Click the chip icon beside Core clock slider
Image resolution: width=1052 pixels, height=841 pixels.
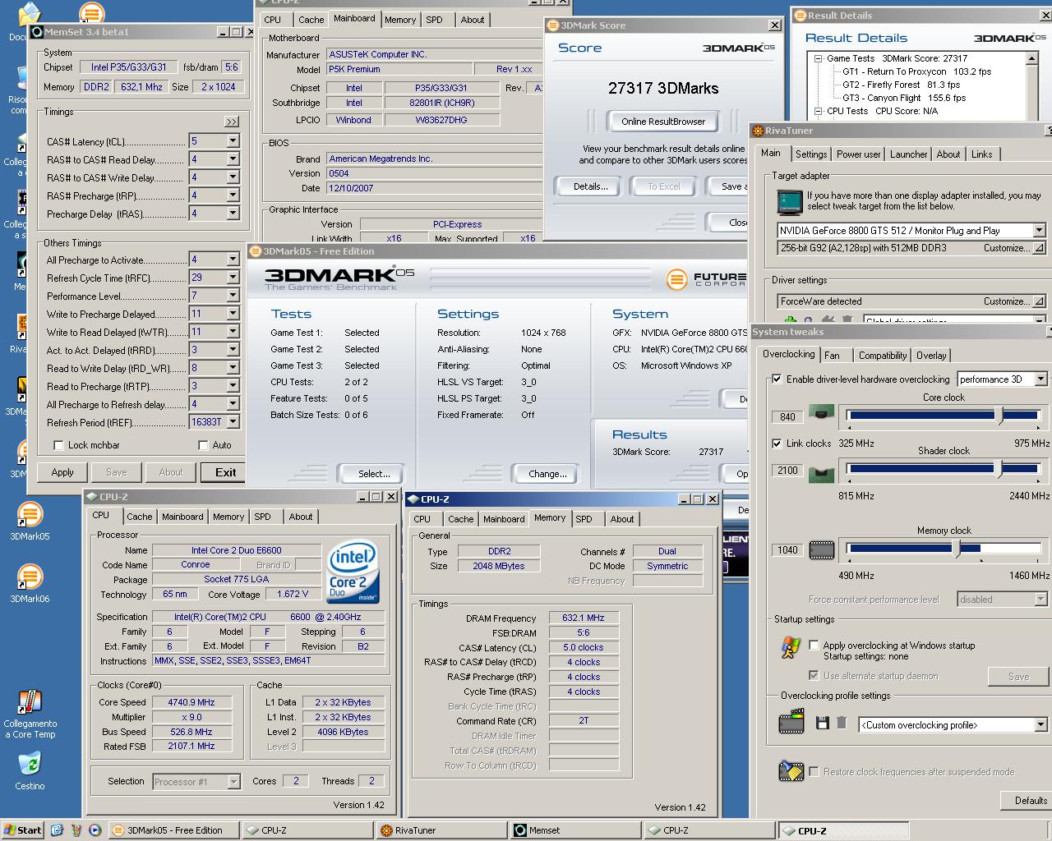point(821,412)
